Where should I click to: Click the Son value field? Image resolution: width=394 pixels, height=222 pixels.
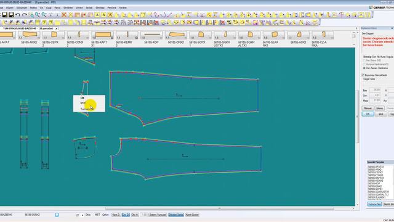tap(375, 96)
